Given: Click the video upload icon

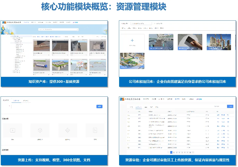Looking at the screenshot, I should click(x=12, y=130).
